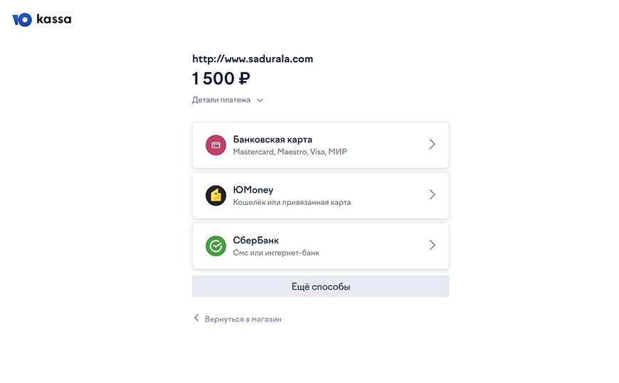
Task: Click the red bank card icon
Action: point(216,145)
